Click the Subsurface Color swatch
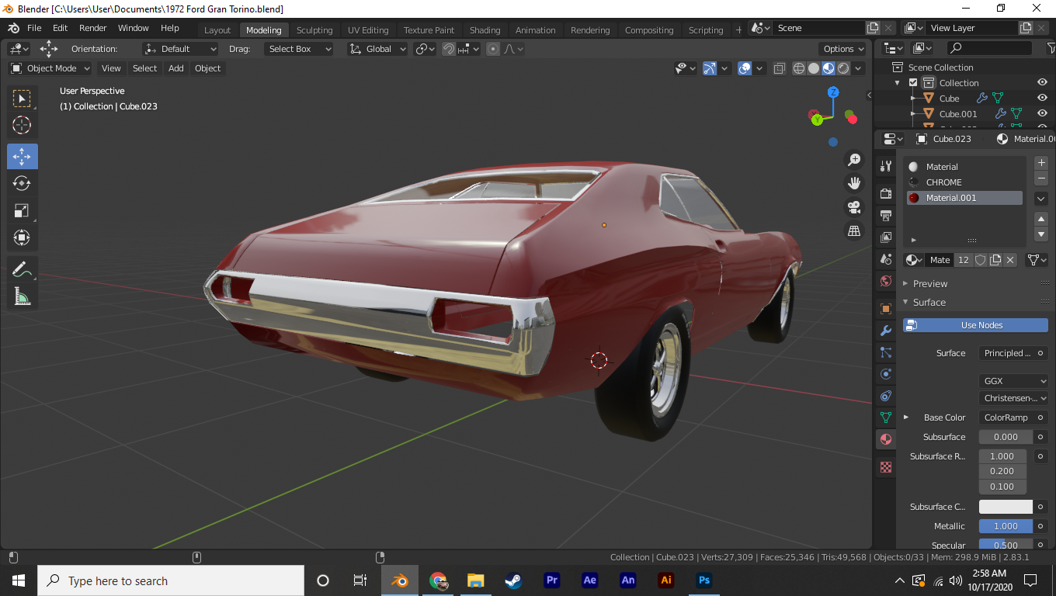Image resolution: width=1056 pixels, height=596 pixels. pyautogui.click(x=1006, y=507)
